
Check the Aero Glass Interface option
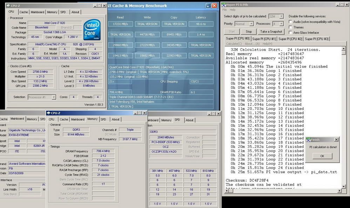click(290, 32)
